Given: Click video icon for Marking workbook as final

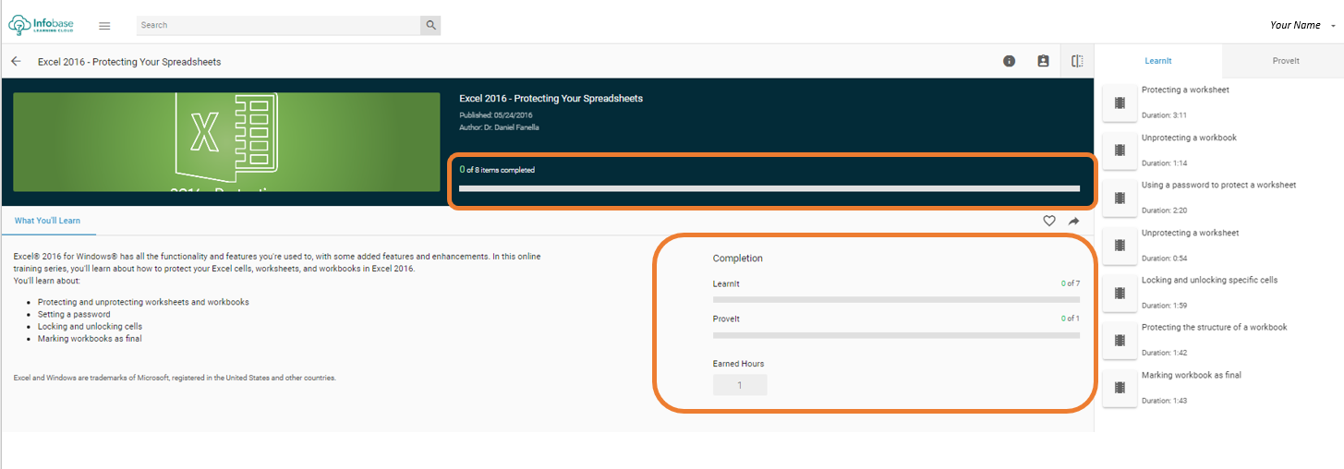Looking at the screenshot, I should pos(1120,388).
